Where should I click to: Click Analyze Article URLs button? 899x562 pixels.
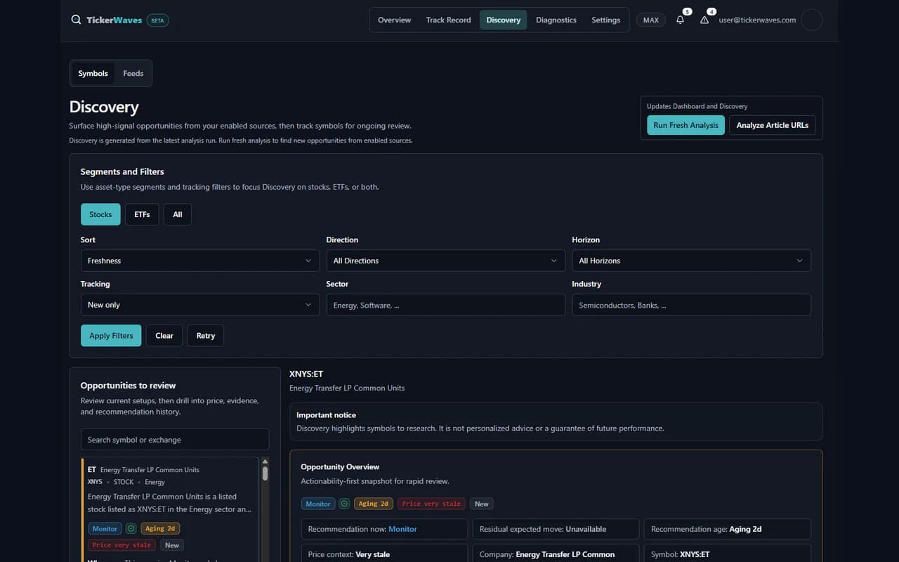coord(773,125)
